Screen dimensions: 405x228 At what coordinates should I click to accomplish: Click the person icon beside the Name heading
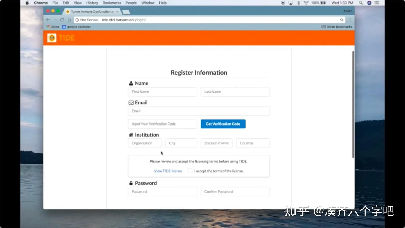click(131, 83)
